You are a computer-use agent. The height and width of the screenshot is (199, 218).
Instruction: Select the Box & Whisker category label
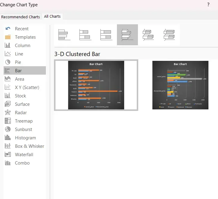point(29,146)
